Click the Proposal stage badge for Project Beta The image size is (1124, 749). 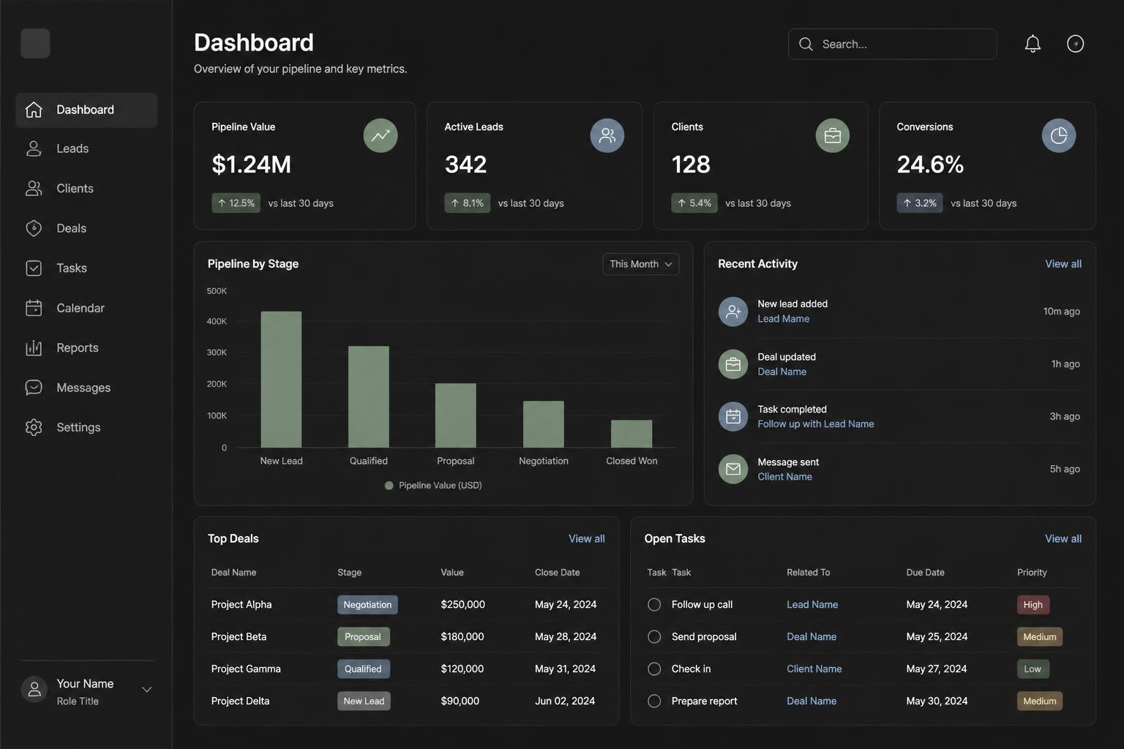tap(363, 637)
